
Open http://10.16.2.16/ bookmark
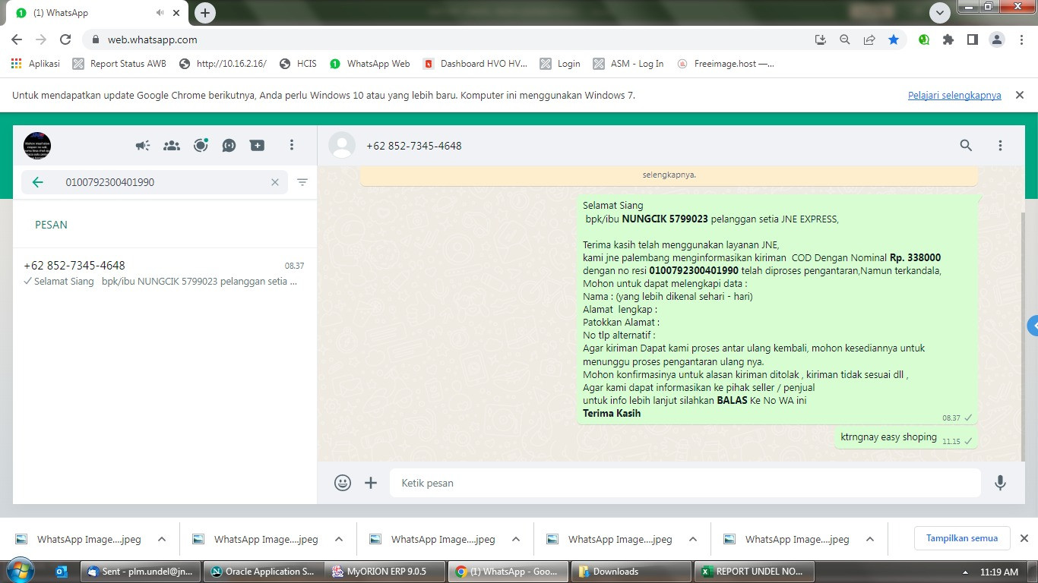[x=223, y=64]
